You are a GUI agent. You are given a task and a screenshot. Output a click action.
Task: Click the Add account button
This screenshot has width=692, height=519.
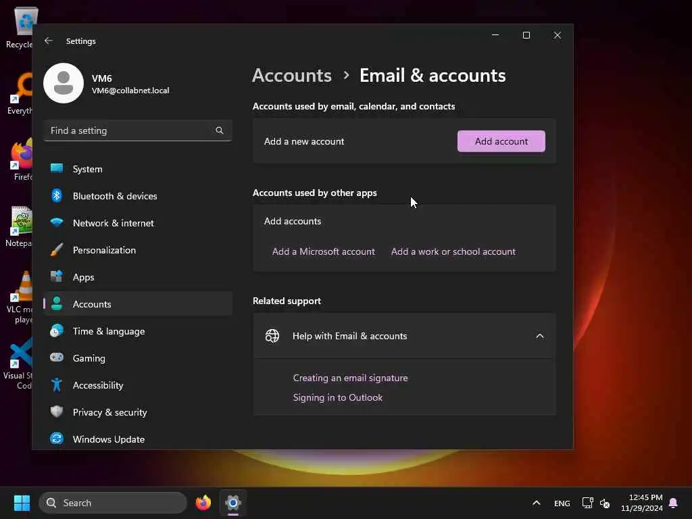pyautogui.click(x=501, y=141)
